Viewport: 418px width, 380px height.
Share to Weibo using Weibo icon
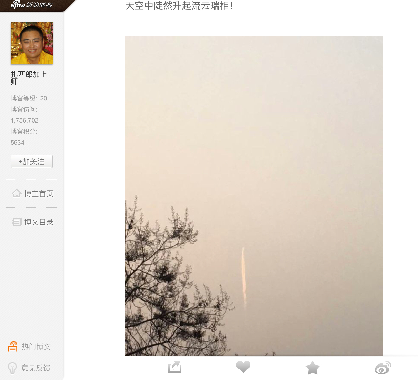pos(383,368)
